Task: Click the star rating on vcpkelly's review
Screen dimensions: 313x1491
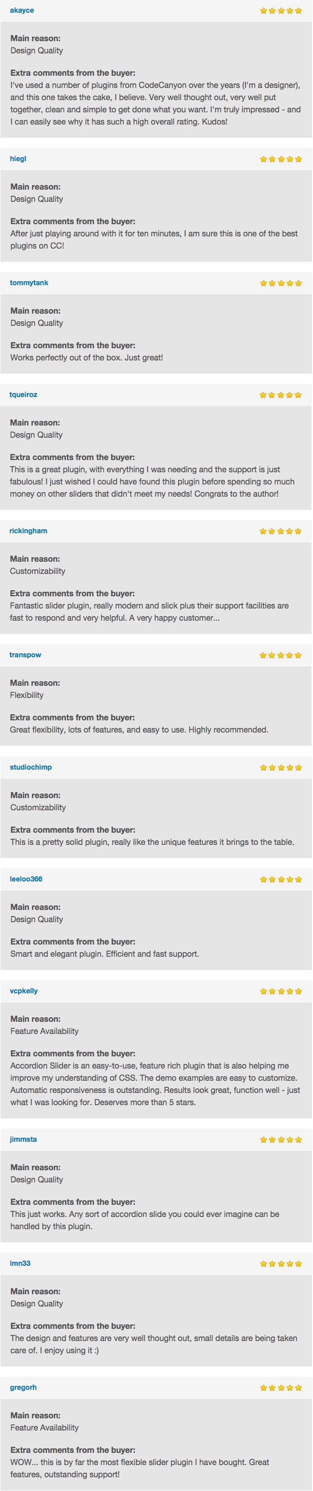Action: (281, 991)
